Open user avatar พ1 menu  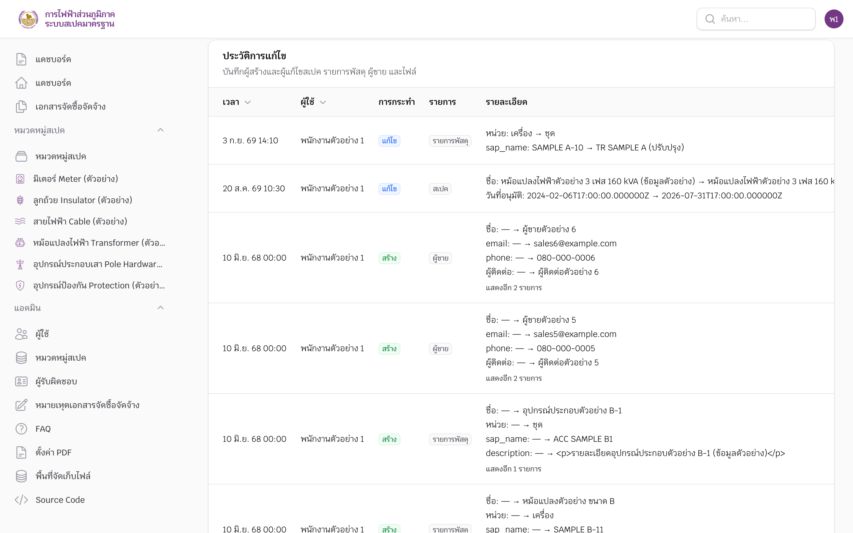834,19
